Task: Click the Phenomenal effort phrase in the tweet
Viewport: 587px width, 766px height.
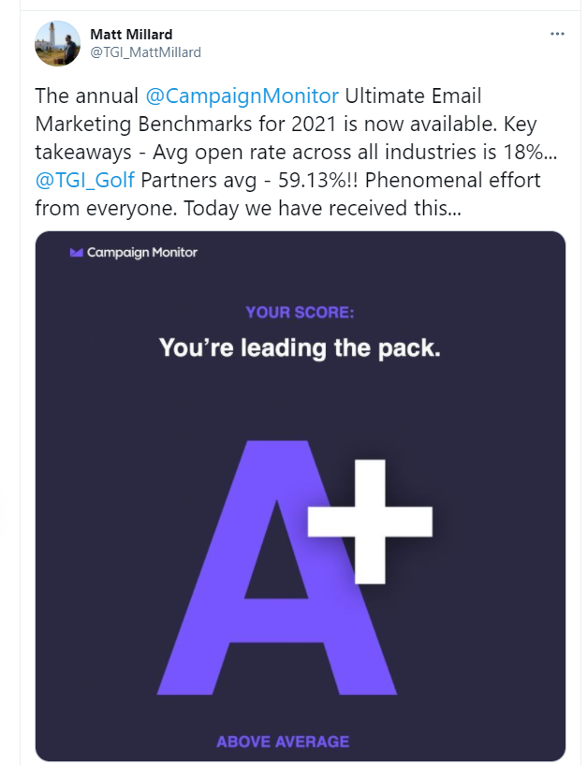Action: pyautogui.click(x=453, y=180)
